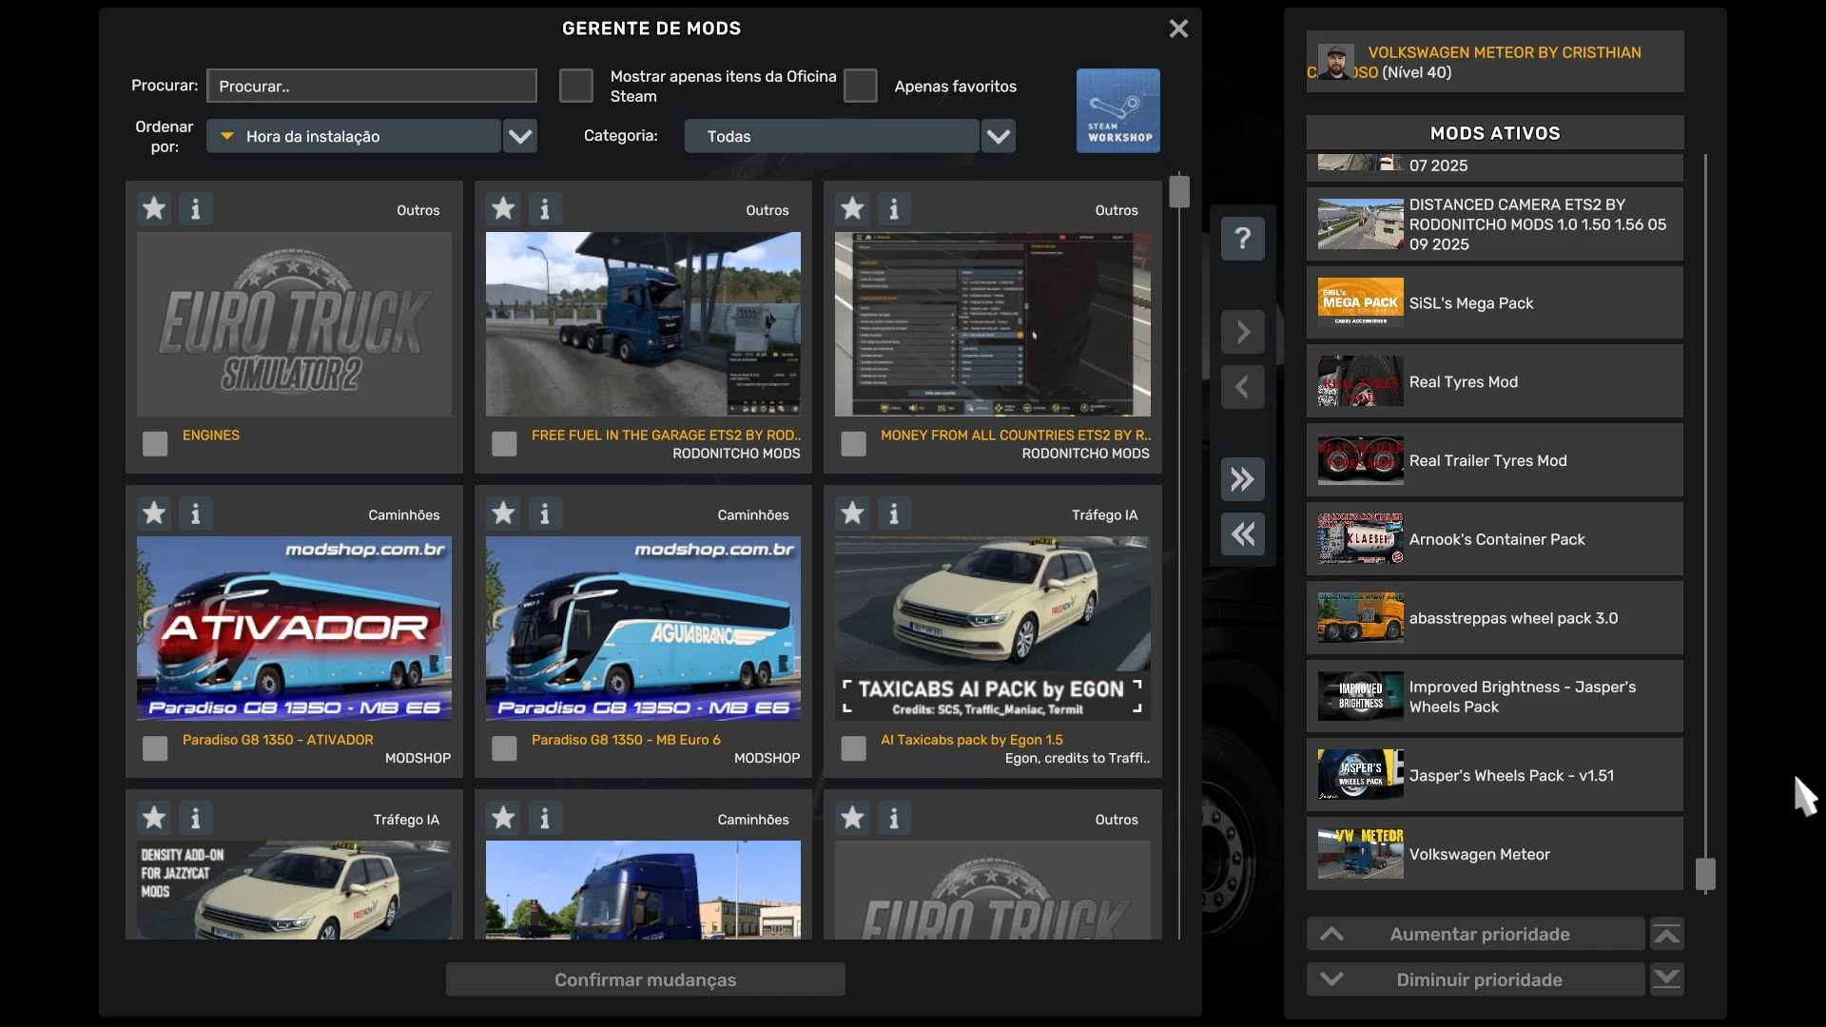This screenshot has height=1027, width=1826.
Task: Show info for FREE FUEL IN THE GARAGE mod
Action: pyautogui.click(x=545, y=208)
